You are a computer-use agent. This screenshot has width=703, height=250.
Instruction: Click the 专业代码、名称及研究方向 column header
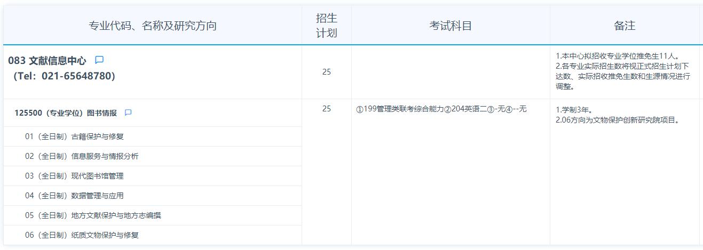tap(153, 26)
